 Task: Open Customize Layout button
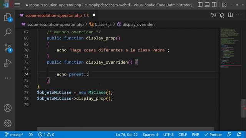[x=224, y=5]
